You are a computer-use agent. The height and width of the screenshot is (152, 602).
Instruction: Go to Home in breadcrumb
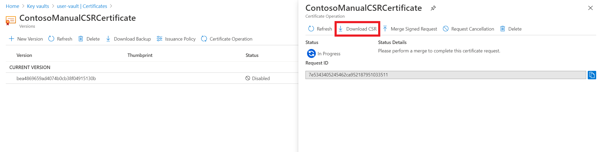click(12, 6)
